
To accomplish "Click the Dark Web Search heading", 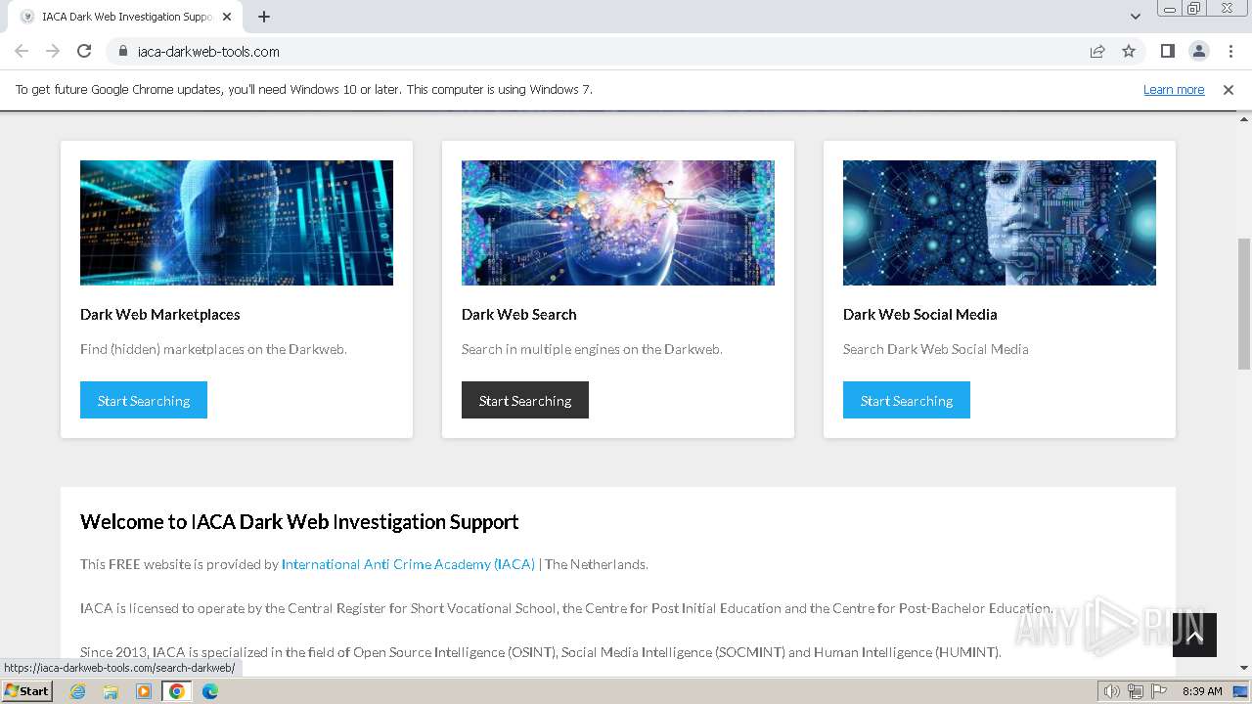I will tap(519, 315).
